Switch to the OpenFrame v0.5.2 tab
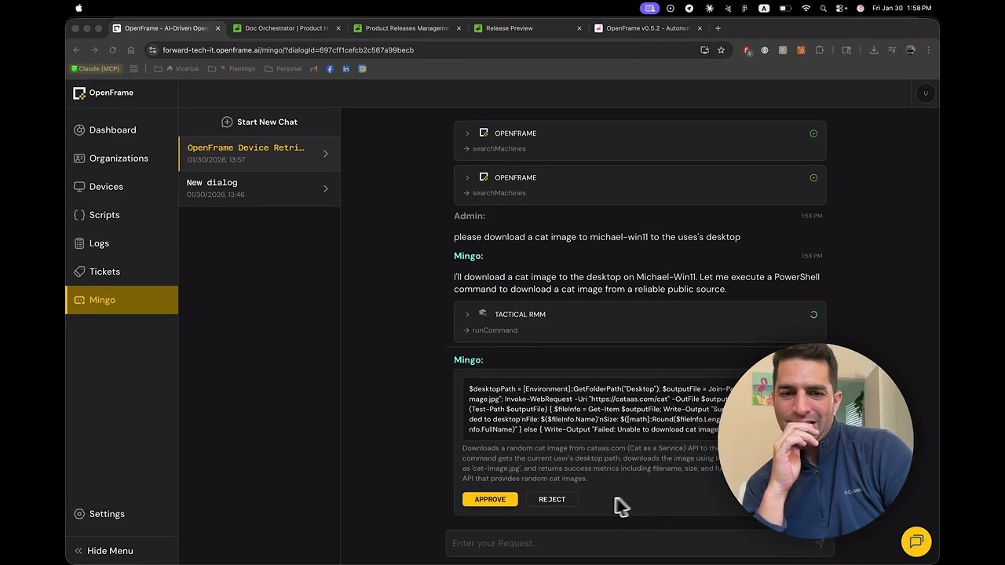Screen dimensions: 1005x565 point(648,28)
